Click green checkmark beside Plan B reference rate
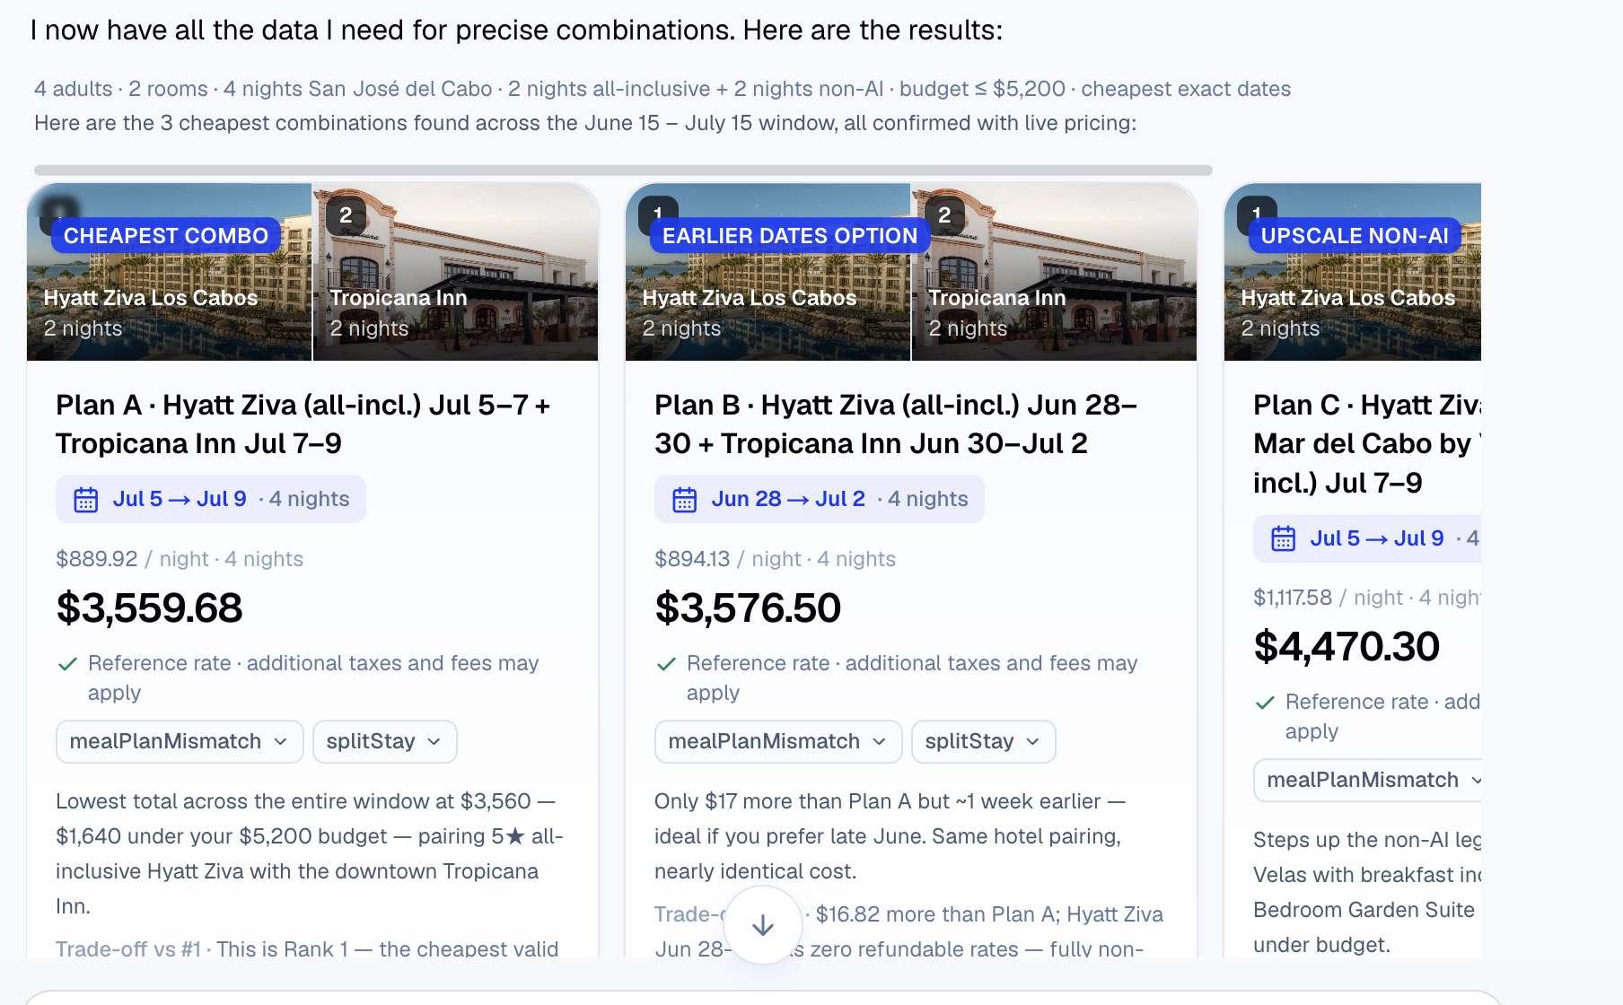This screenshot has width=1623, height=1005. tap(666, 664)
